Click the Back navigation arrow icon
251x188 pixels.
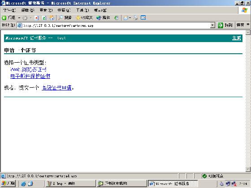[4, 18]
